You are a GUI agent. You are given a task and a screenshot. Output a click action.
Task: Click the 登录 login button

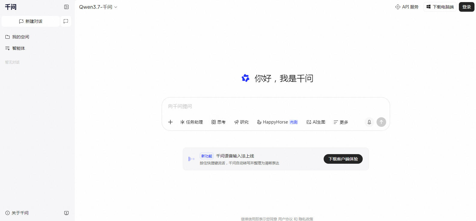[x=466, y=7]
